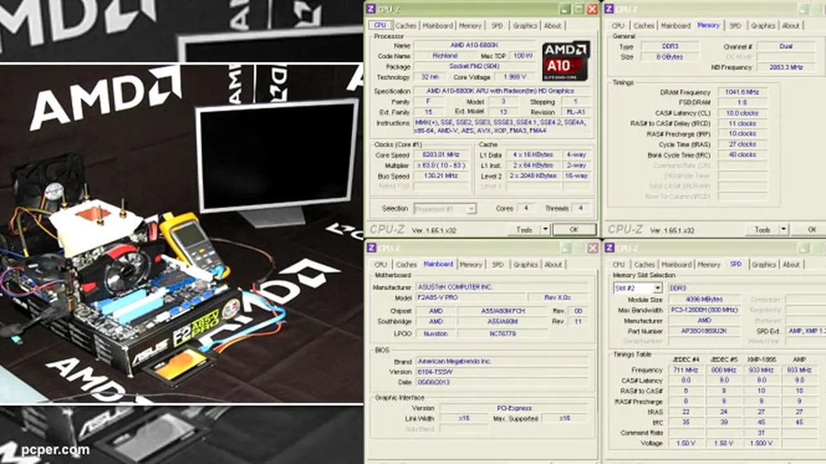This screenshot has height=464, width=826.
Task: Expand Tools arrow in the Memory-tab window
Action: click(783, 229)
